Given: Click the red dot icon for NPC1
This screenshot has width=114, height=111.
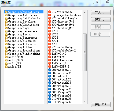Looking at the screenshot, I should pyautogui.click(x=50, y=31).
